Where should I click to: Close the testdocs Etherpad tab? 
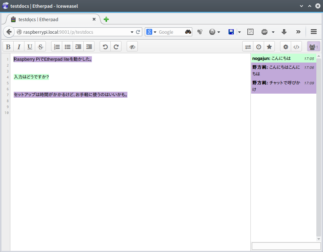[x=94, y=19]
